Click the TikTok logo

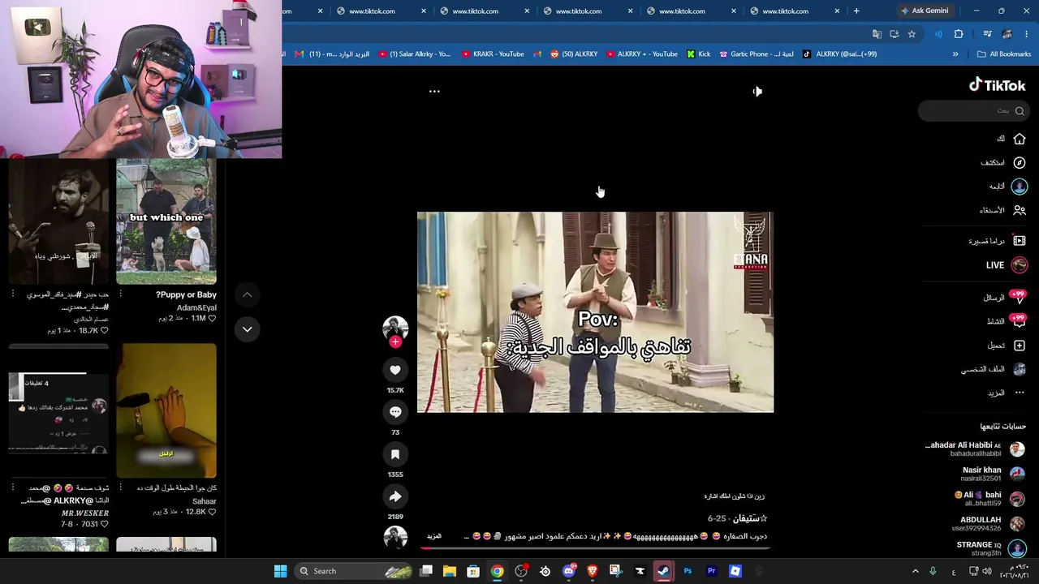coord(997,85)
